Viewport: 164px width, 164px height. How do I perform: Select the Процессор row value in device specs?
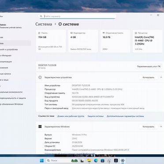tap(97, 89)
